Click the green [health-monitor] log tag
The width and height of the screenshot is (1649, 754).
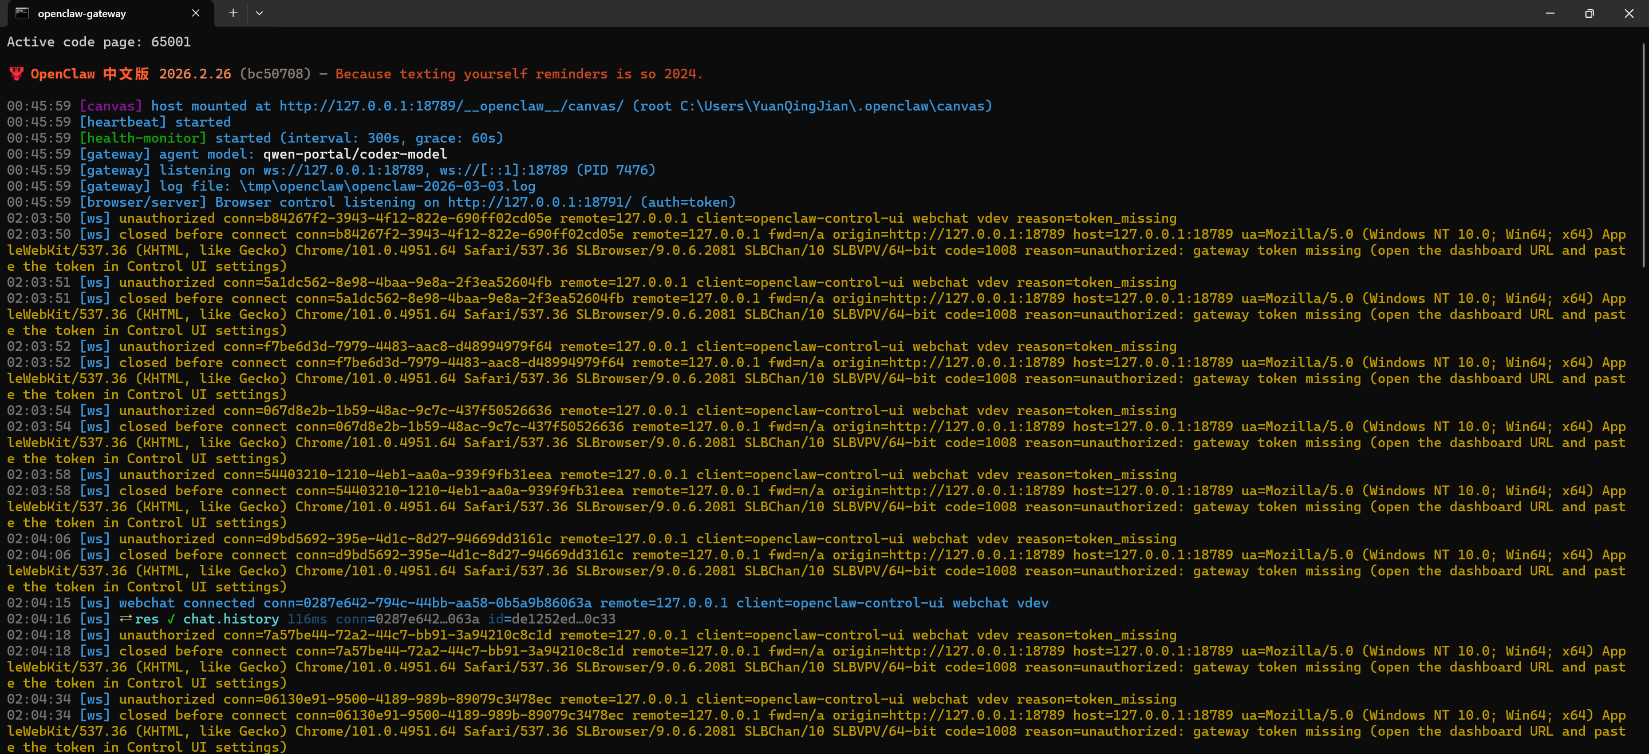pos(143,138)
